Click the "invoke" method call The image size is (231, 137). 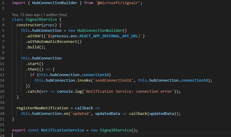click(x=84, y=80)
